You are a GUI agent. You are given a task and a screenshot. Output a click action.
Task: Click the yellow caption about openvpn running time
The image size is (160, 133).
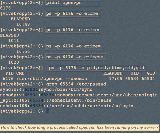click(x=80, y=127)
